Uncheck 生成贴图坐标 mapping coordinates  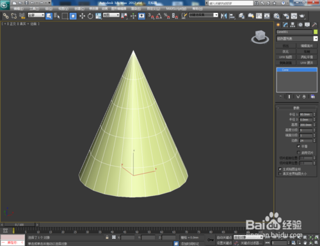pyautogui.click(x=280, y=169)
